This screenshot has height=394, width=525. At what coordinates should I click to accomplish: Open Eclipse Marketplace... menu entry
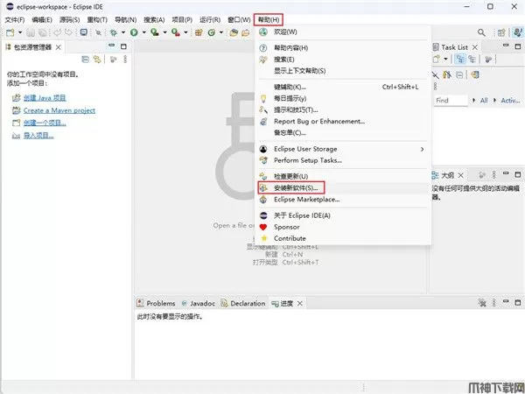point(343,200)
